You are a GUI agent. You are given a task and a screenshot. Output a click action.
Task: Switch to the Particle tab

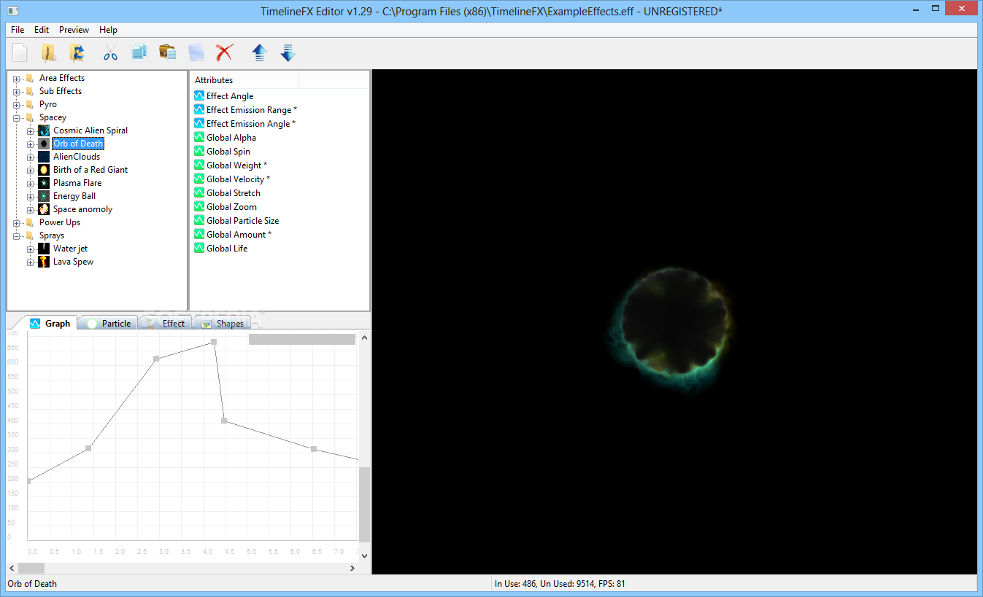[109, 324]
